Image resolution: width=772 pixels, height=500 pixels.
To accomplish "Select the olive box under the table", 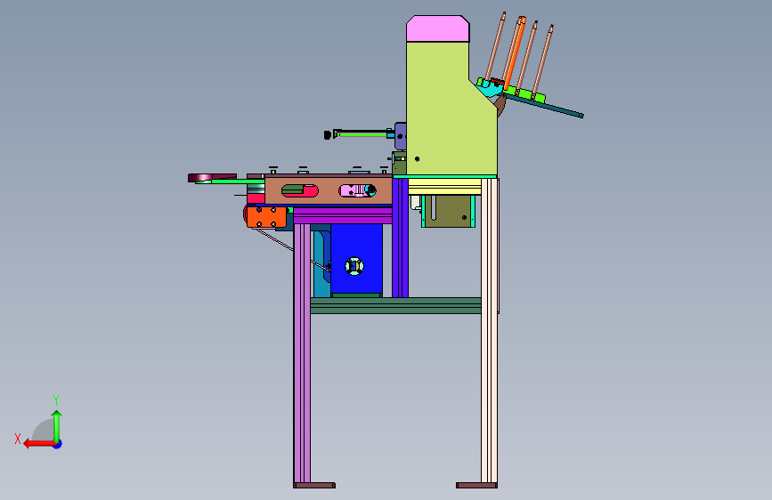I will (448, 211).
